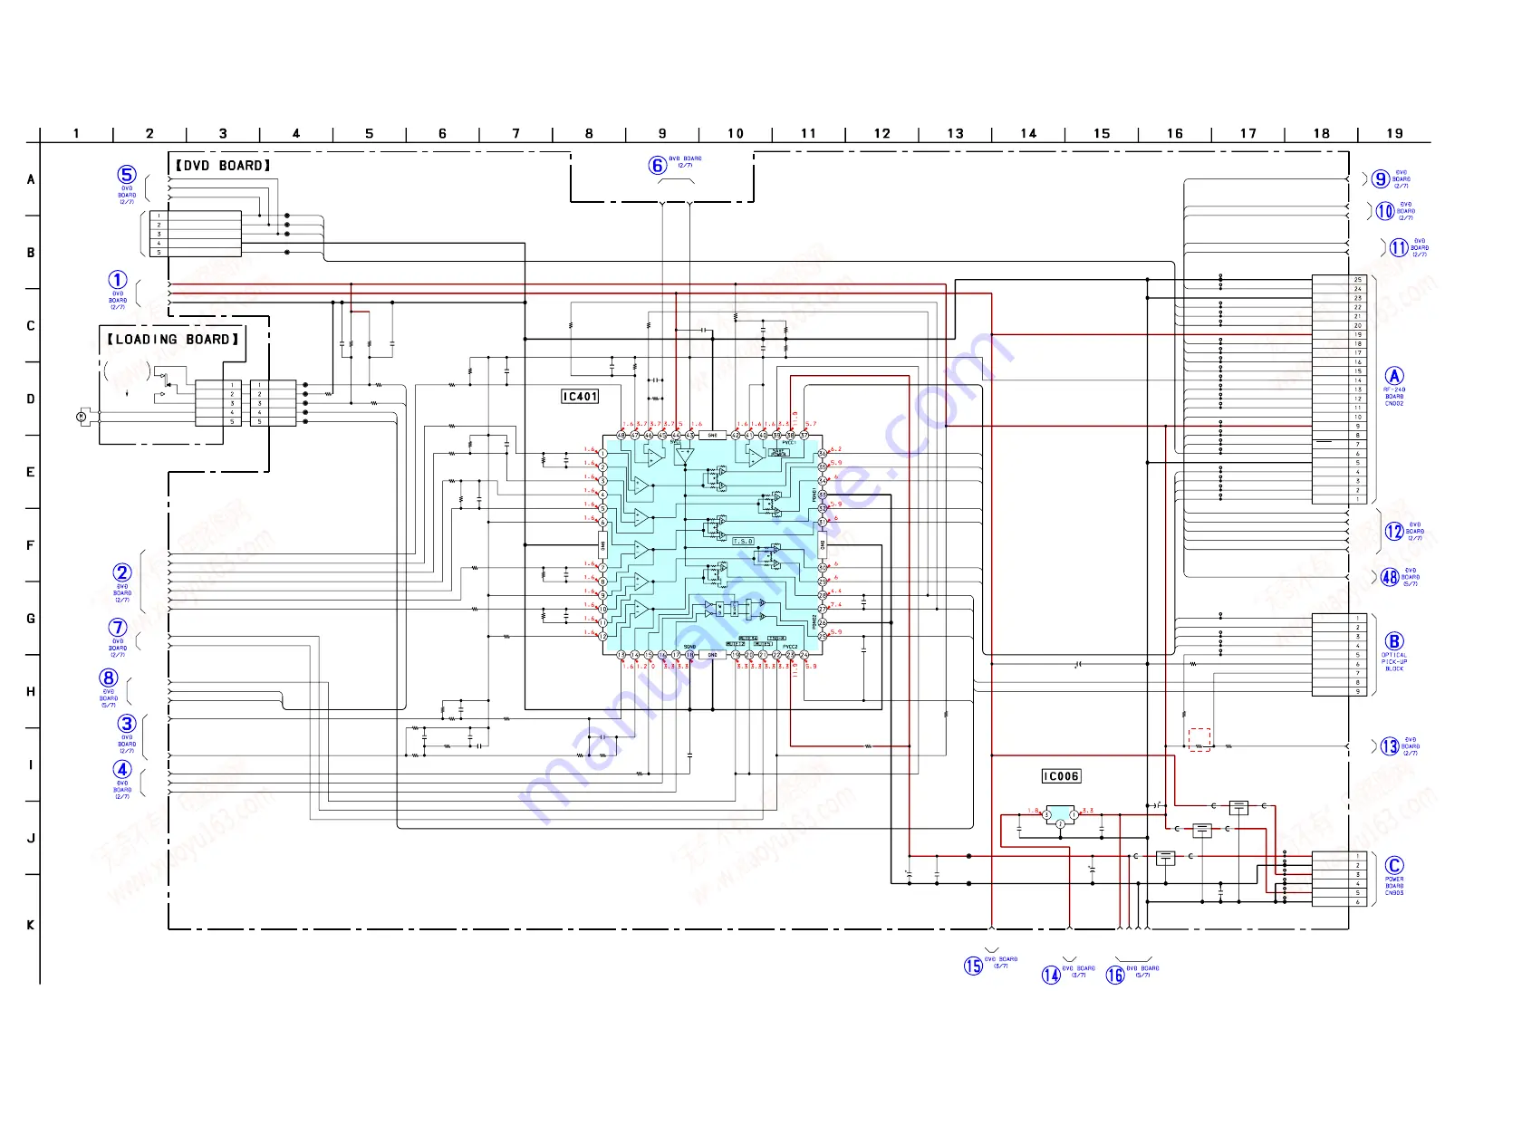Click circled B OPTICAL PICK-UP BLOCK connector
The width and height of the screenshot is (1522, 1144).
[1394, 641]
